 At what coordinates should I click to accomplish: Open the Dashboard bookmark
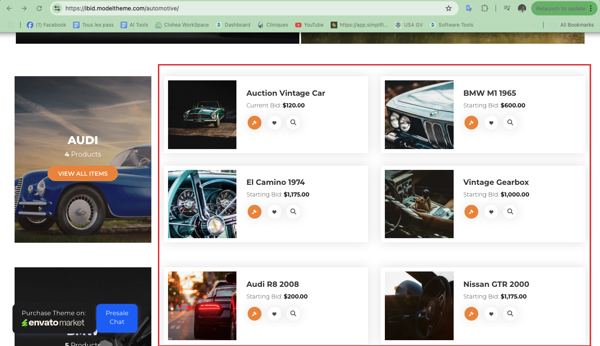[233, 25]
